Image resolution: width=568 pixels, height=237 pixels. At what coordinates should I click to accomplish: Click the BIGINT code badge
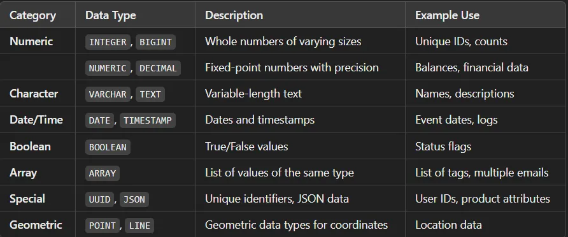(156, 42)
